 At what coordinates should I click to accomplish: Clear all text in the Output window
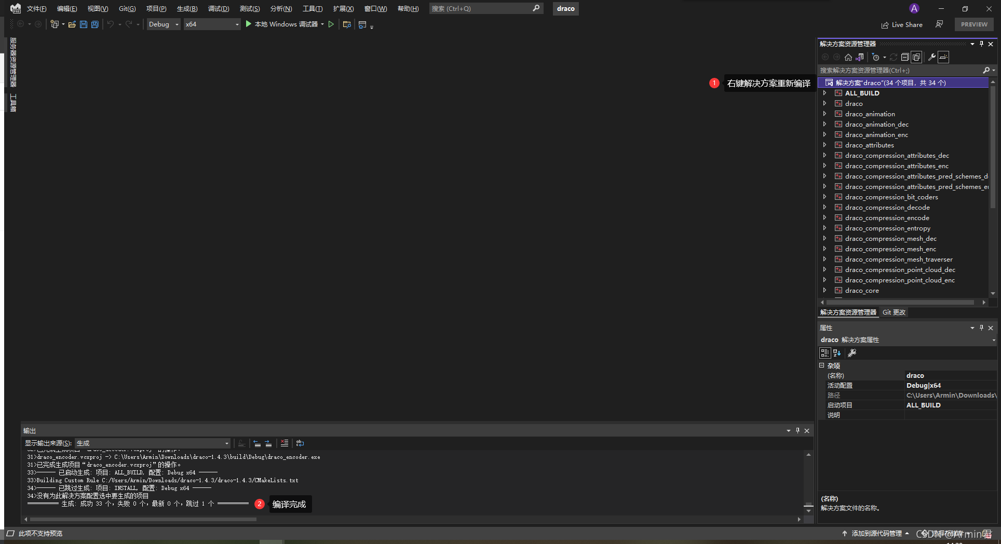pyautogui.click(x=285, y=443)
